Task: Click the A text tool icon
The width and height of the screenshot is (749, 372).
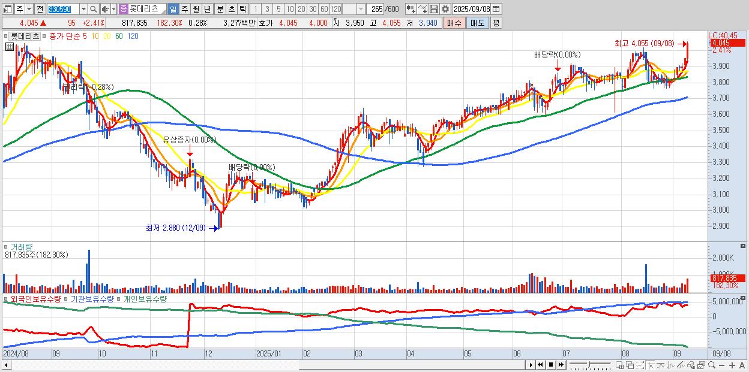Action: (x=742, y=365)
